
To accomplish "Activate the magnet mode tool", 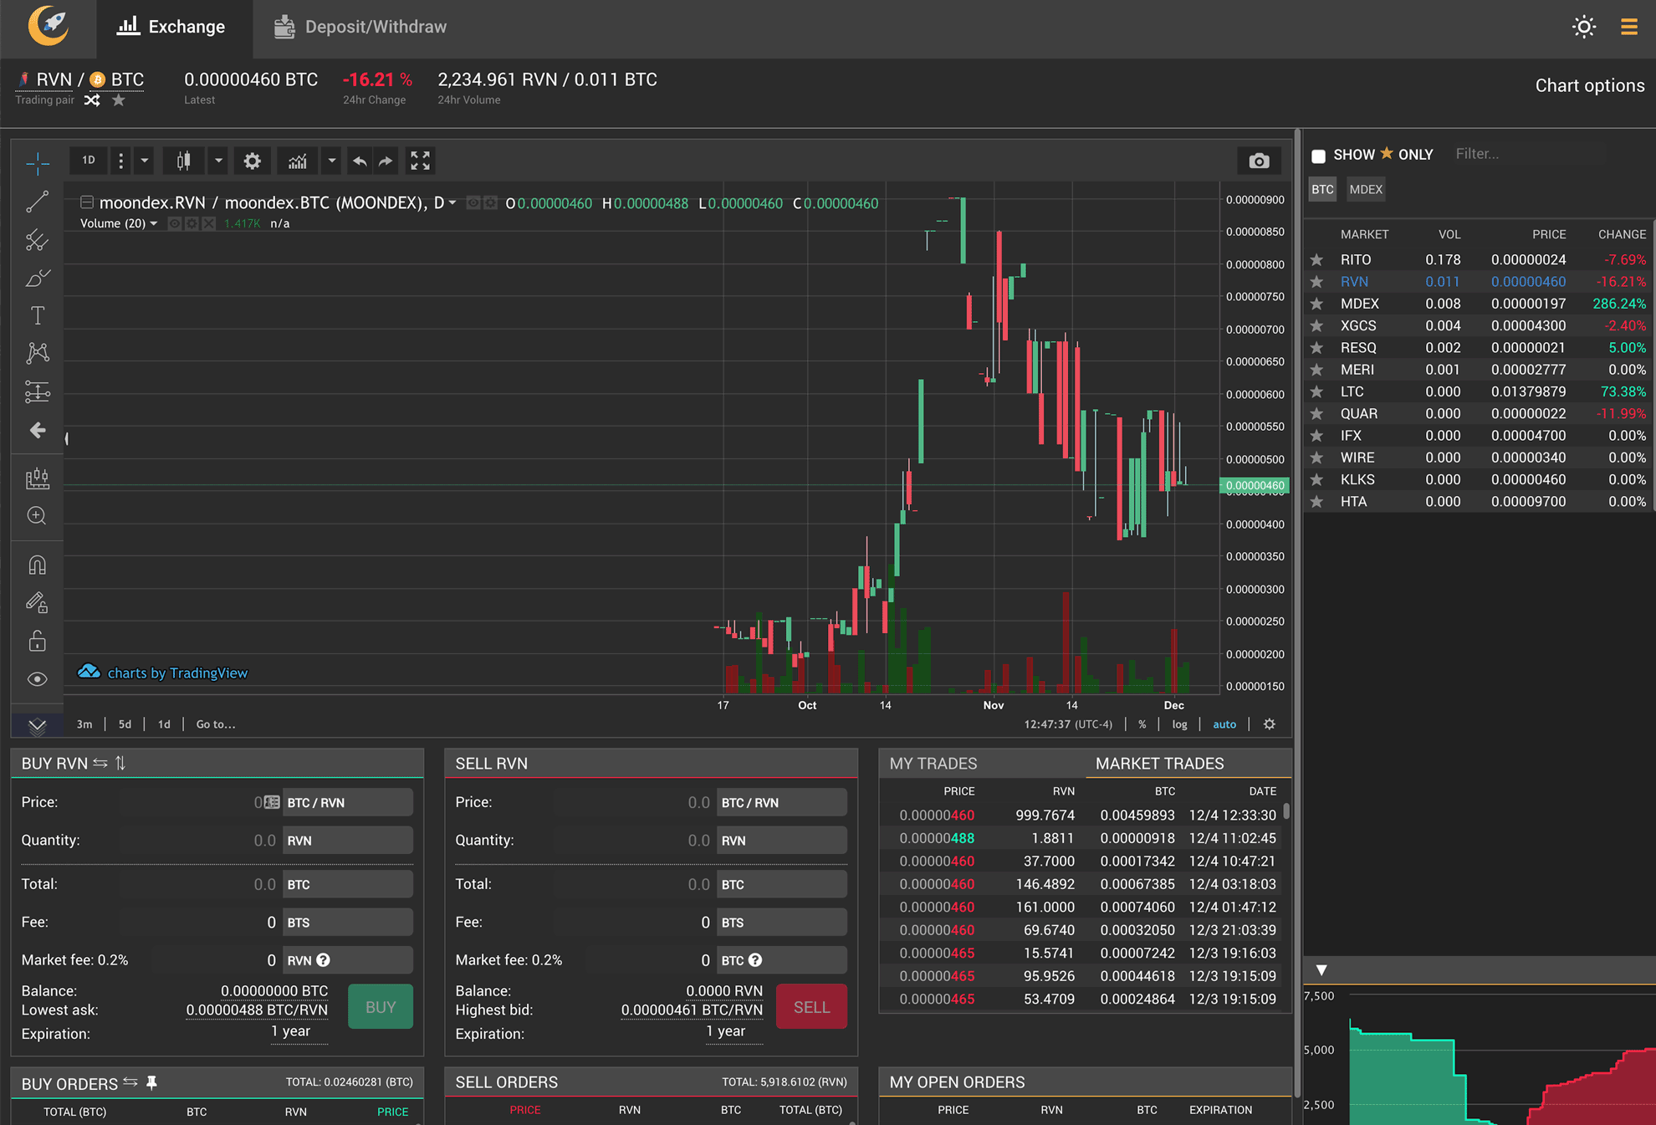I will point(37,565).
